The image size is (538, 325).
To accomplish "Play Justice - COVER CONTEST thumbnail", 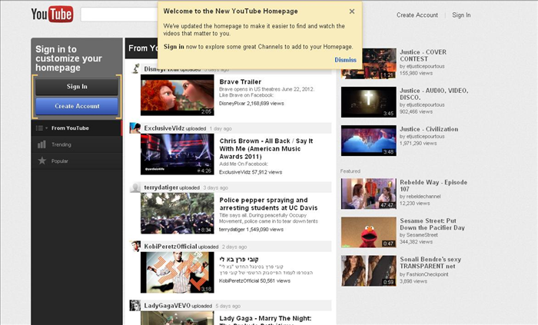I will coord(369,64).
